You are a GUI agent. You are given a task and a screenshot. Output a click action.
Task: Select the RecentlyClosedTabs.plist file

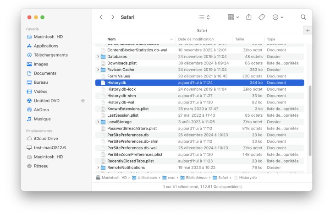point(200,161)
